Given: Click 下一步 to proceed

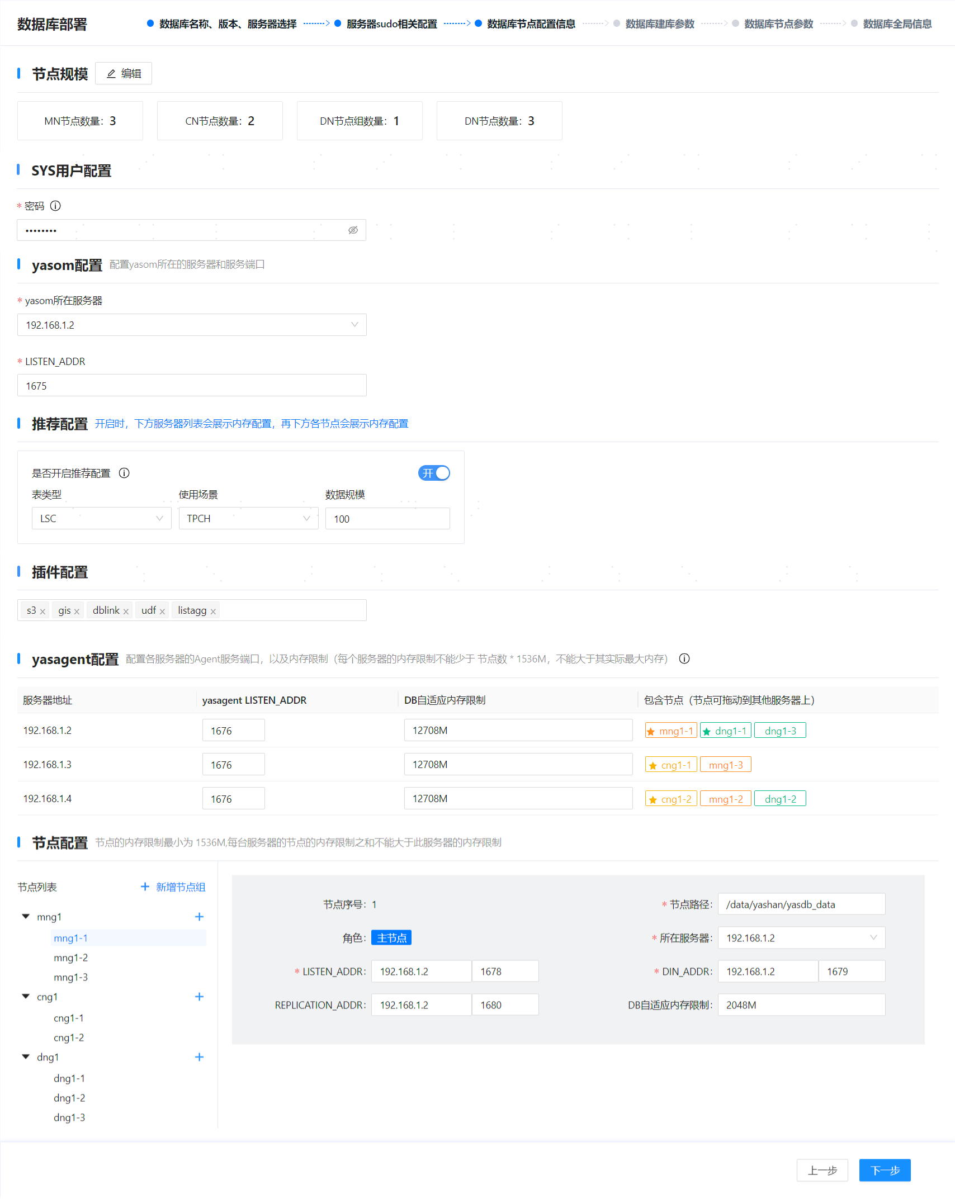Looking at the screenshot, I should [885, 1170].
